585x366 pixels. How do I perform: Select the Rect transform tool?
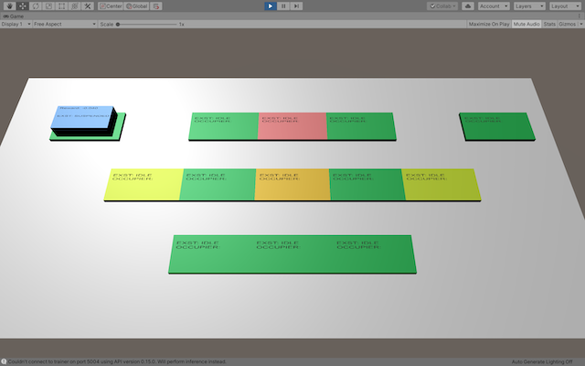click(x=61, y=5)
